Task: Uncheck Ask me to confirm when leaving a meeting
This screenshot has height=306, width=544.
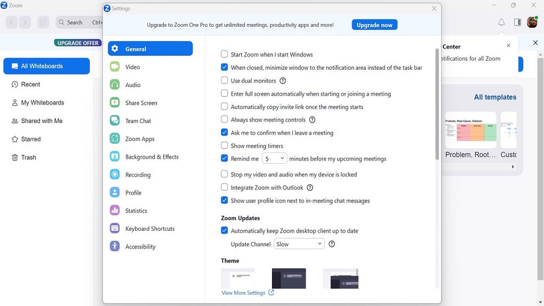Action: (225, 132)
